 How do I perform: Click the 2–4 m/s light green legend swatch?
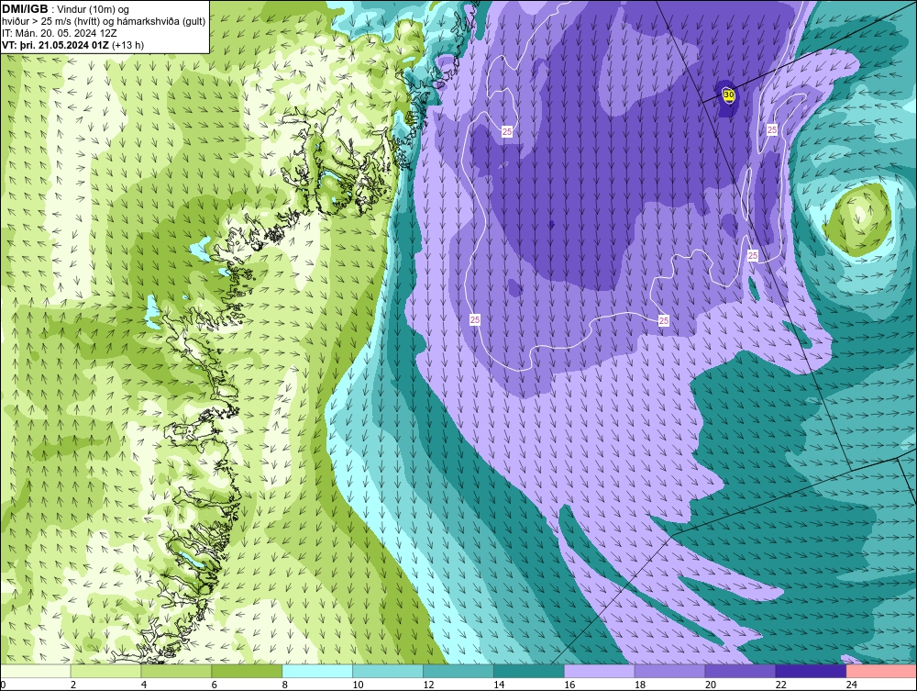(x=105, y=671)
